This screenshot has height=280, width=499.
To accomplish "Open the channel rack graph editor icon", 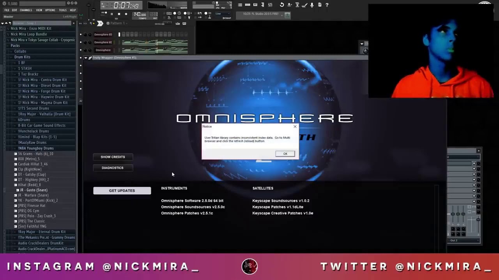I will [x=178, y=23].
